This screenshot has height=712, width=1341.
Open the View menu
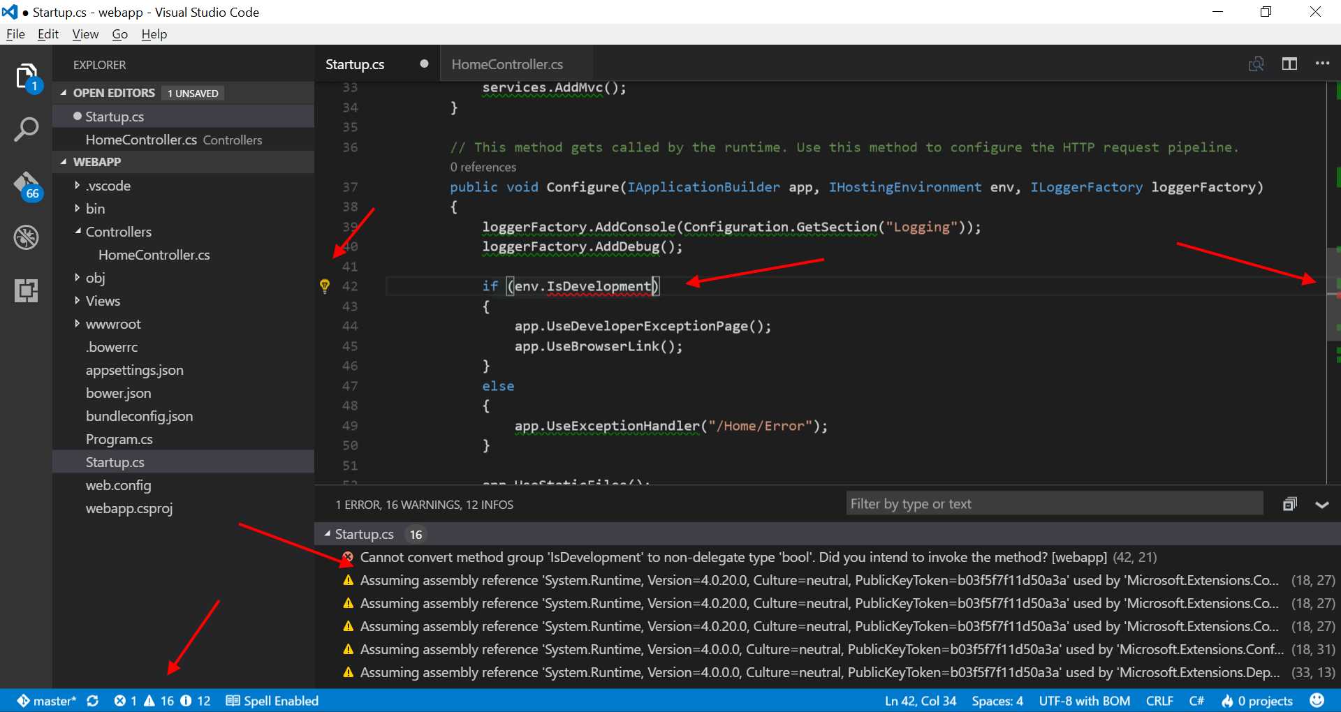(x=85, y=34)
